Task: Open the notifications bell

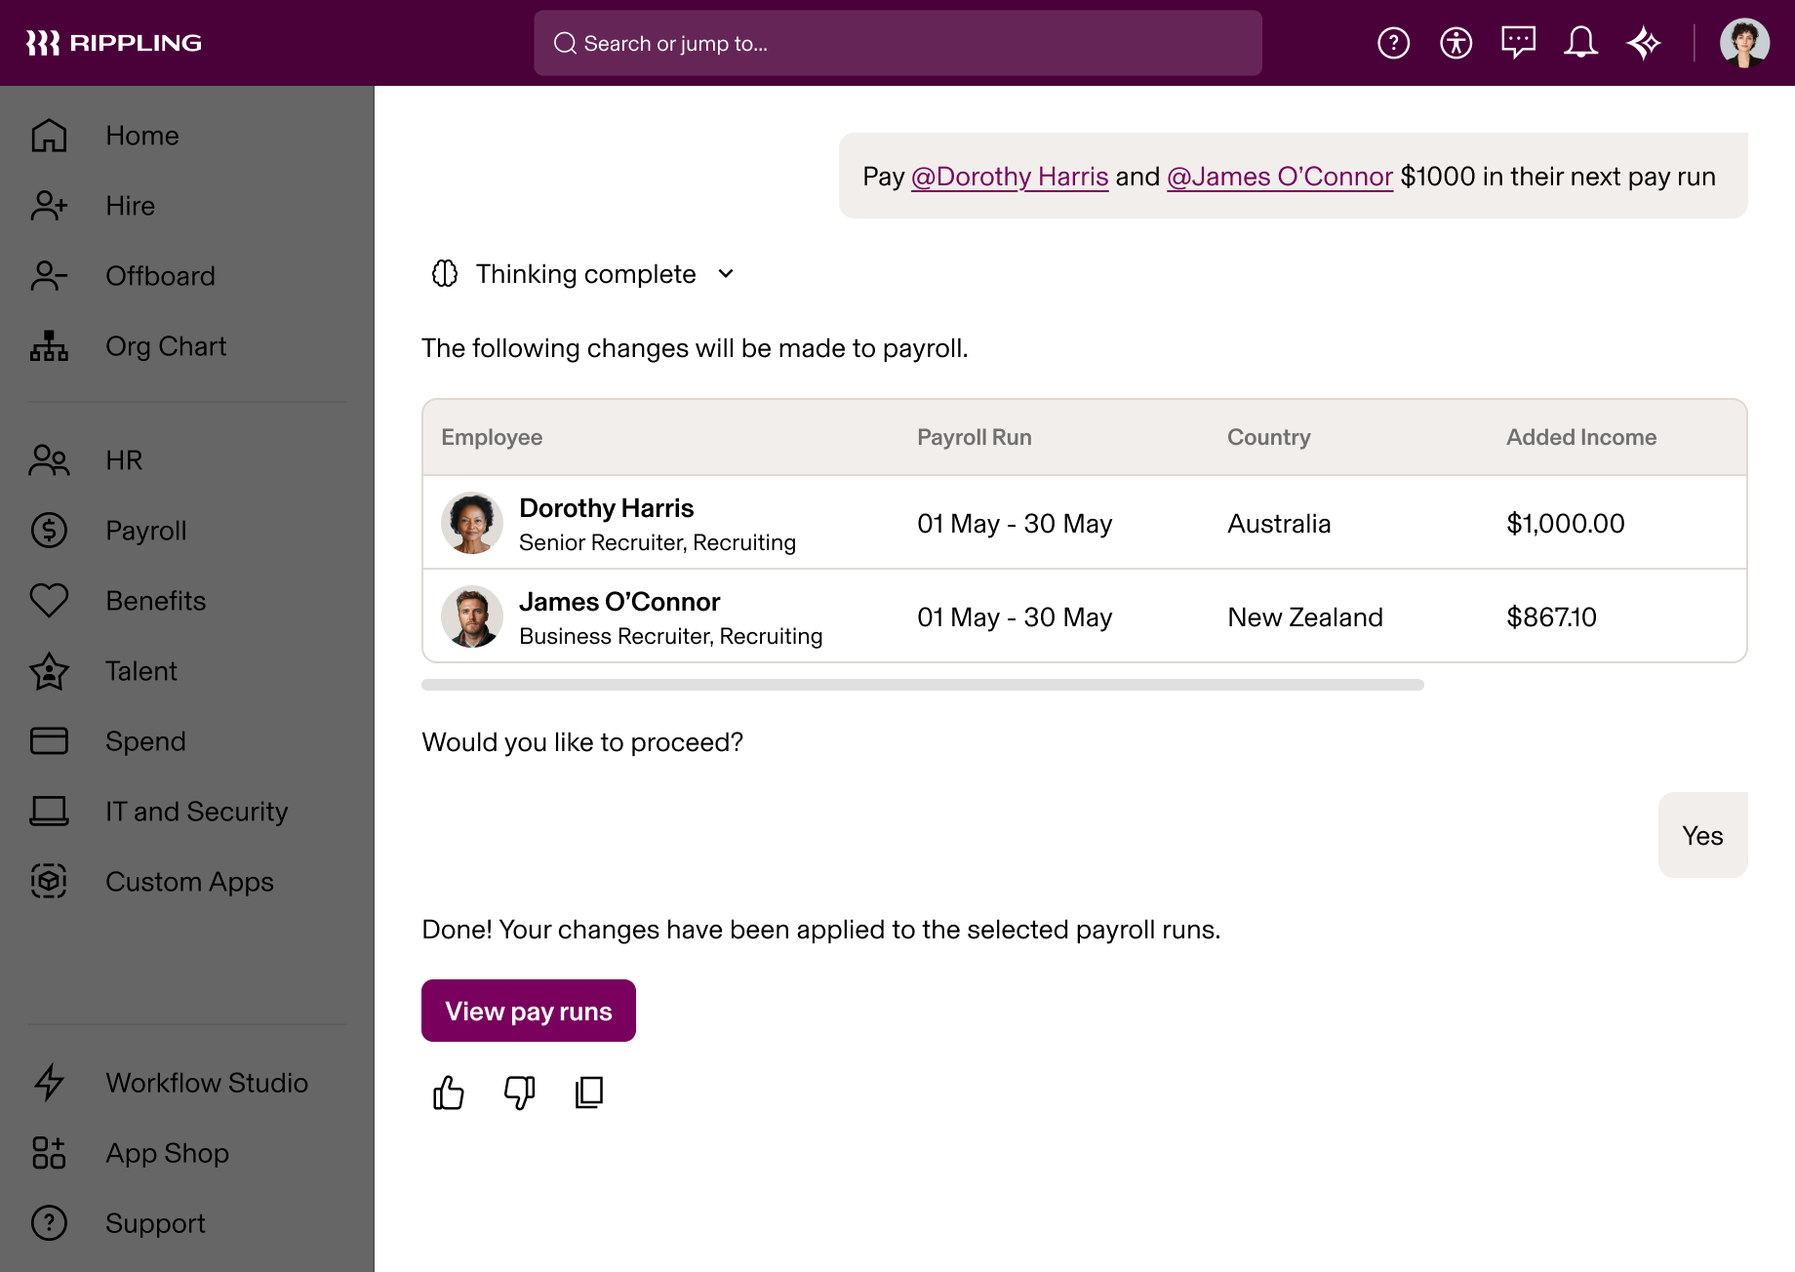Action: [x=1581, y=42]
